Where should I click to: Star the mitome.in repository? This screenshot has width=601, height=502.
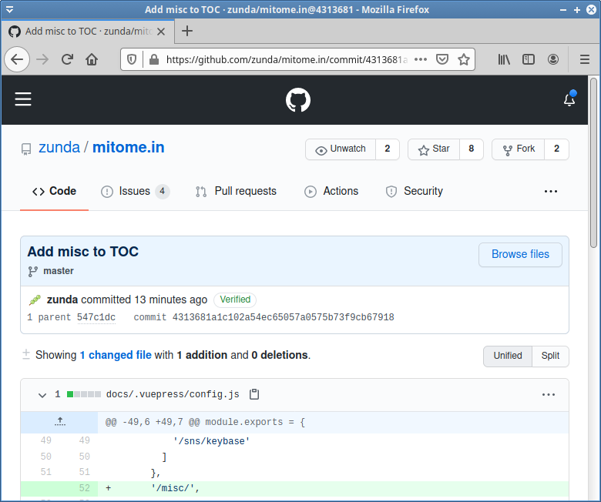click(x=434, y=149)
